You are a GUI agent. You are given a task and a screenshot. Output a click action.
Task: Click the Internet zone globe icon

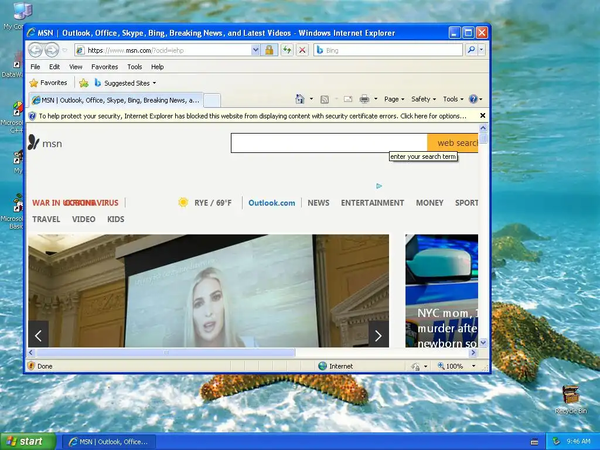323,366
